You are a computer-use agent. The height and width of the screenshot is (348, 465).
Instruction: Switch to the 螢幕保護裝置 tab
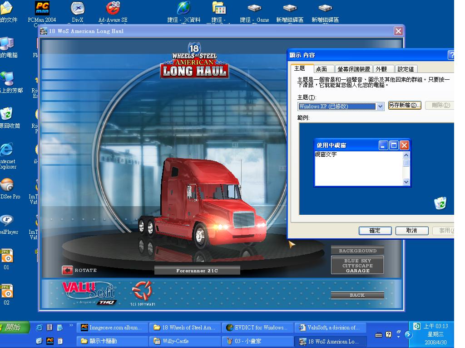[x=353, y=69]
